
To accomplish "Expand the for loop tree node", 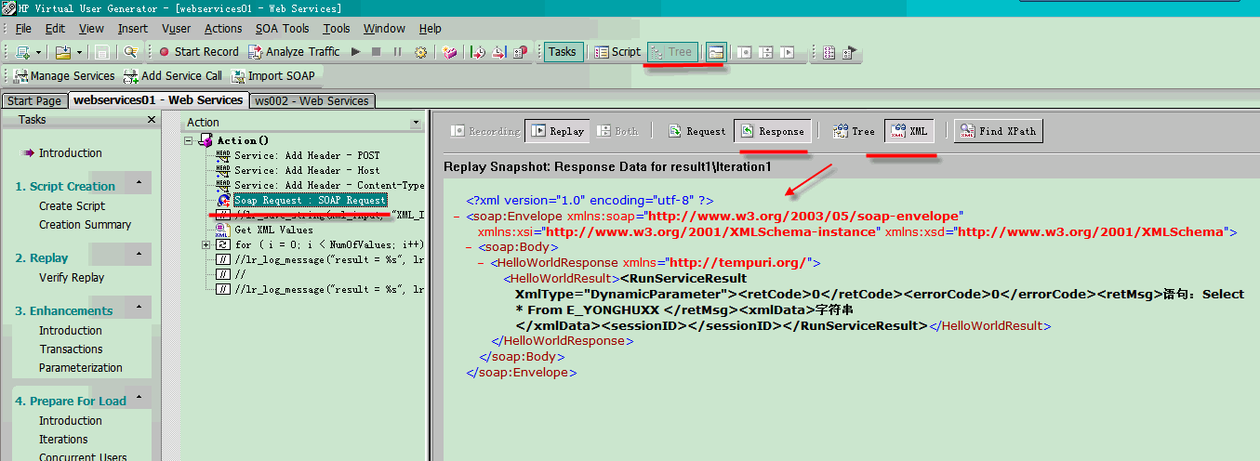I will click(206, 244).
